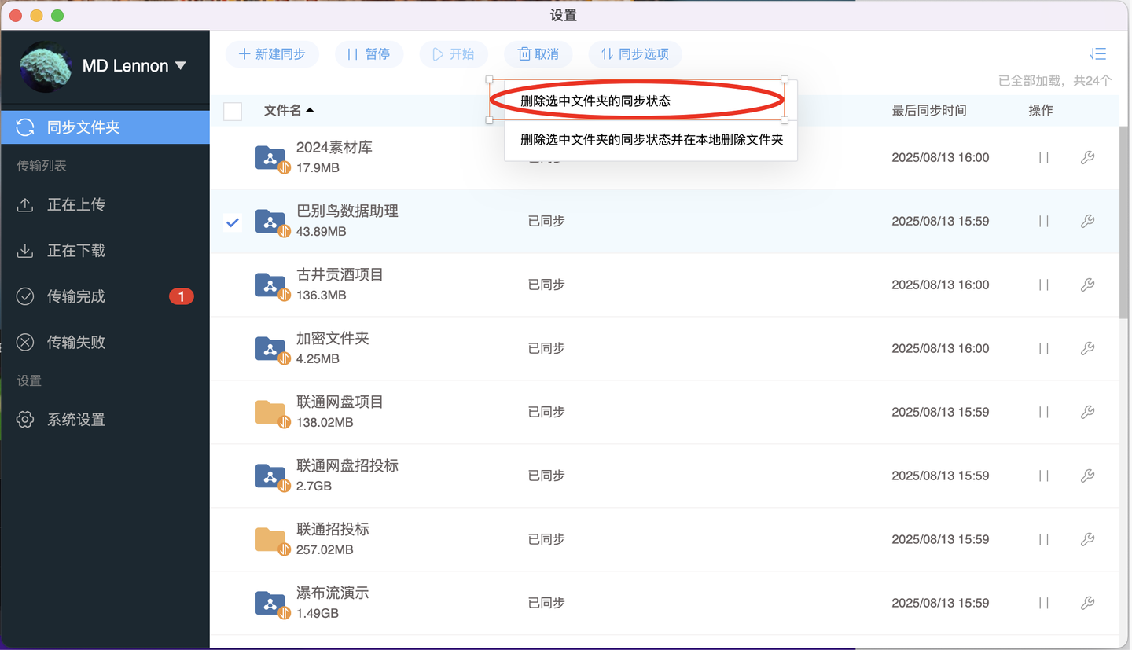This screenshot has width=1132, height=650.
Task: Click the wrench icon for 巴别鸟数据助理
Action: pyautogui.click(x=1087, y=221)
